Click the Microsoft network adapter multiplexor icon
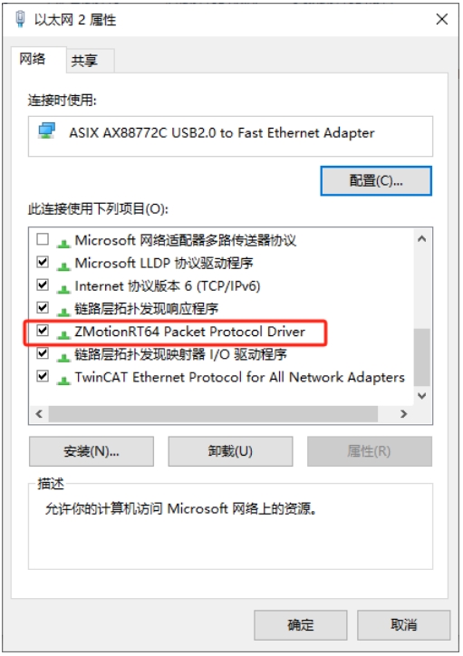Viewport: 463px width, 656px height. point(63,243)
